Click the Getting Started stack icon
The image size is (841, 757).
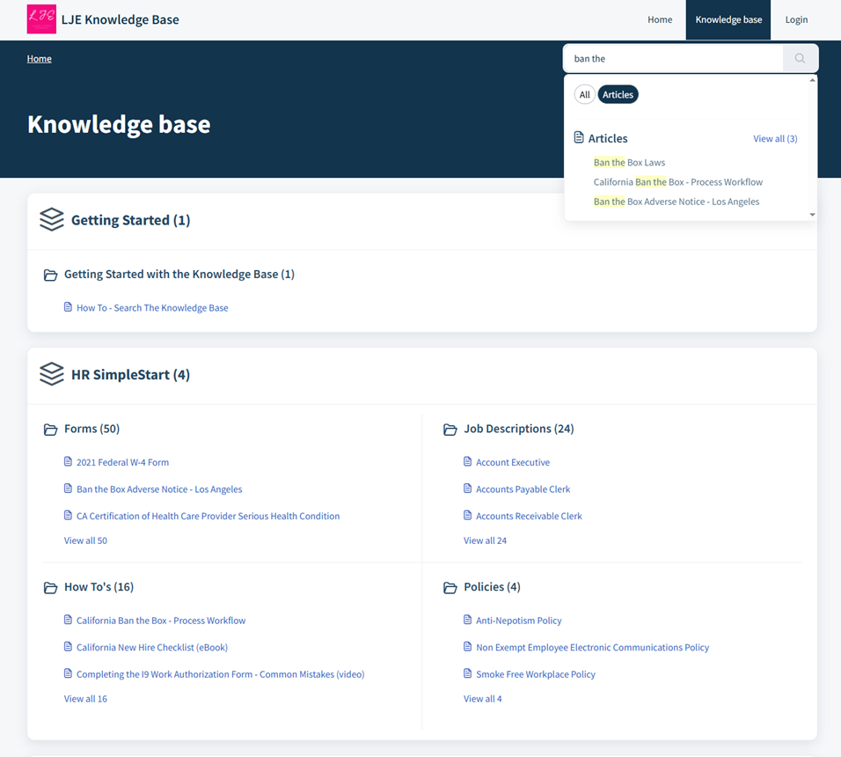[x=52, y=220]
